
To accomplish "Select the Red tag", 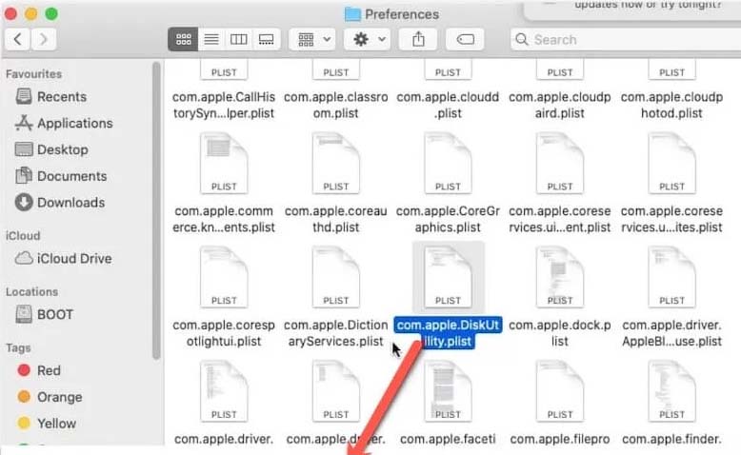I will tap(39, 370).
